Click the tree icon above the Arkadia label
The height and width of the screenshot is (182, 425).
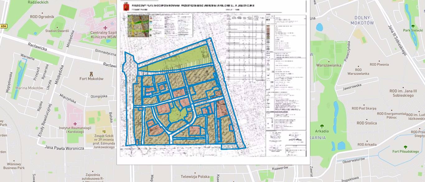322,126
